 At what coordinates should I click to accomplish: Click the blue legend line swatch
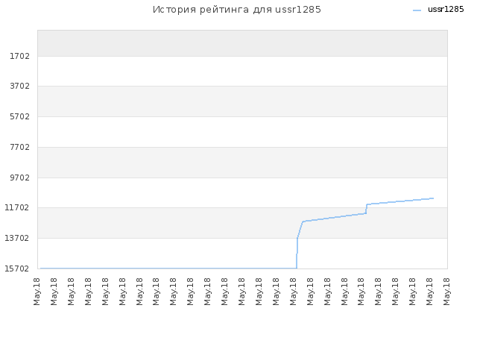click(417, 10)
